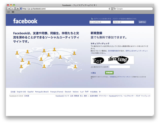The width and height of the screenshot is (160, 124).
Task: Select 中文(简体) language
Action: 94,92
